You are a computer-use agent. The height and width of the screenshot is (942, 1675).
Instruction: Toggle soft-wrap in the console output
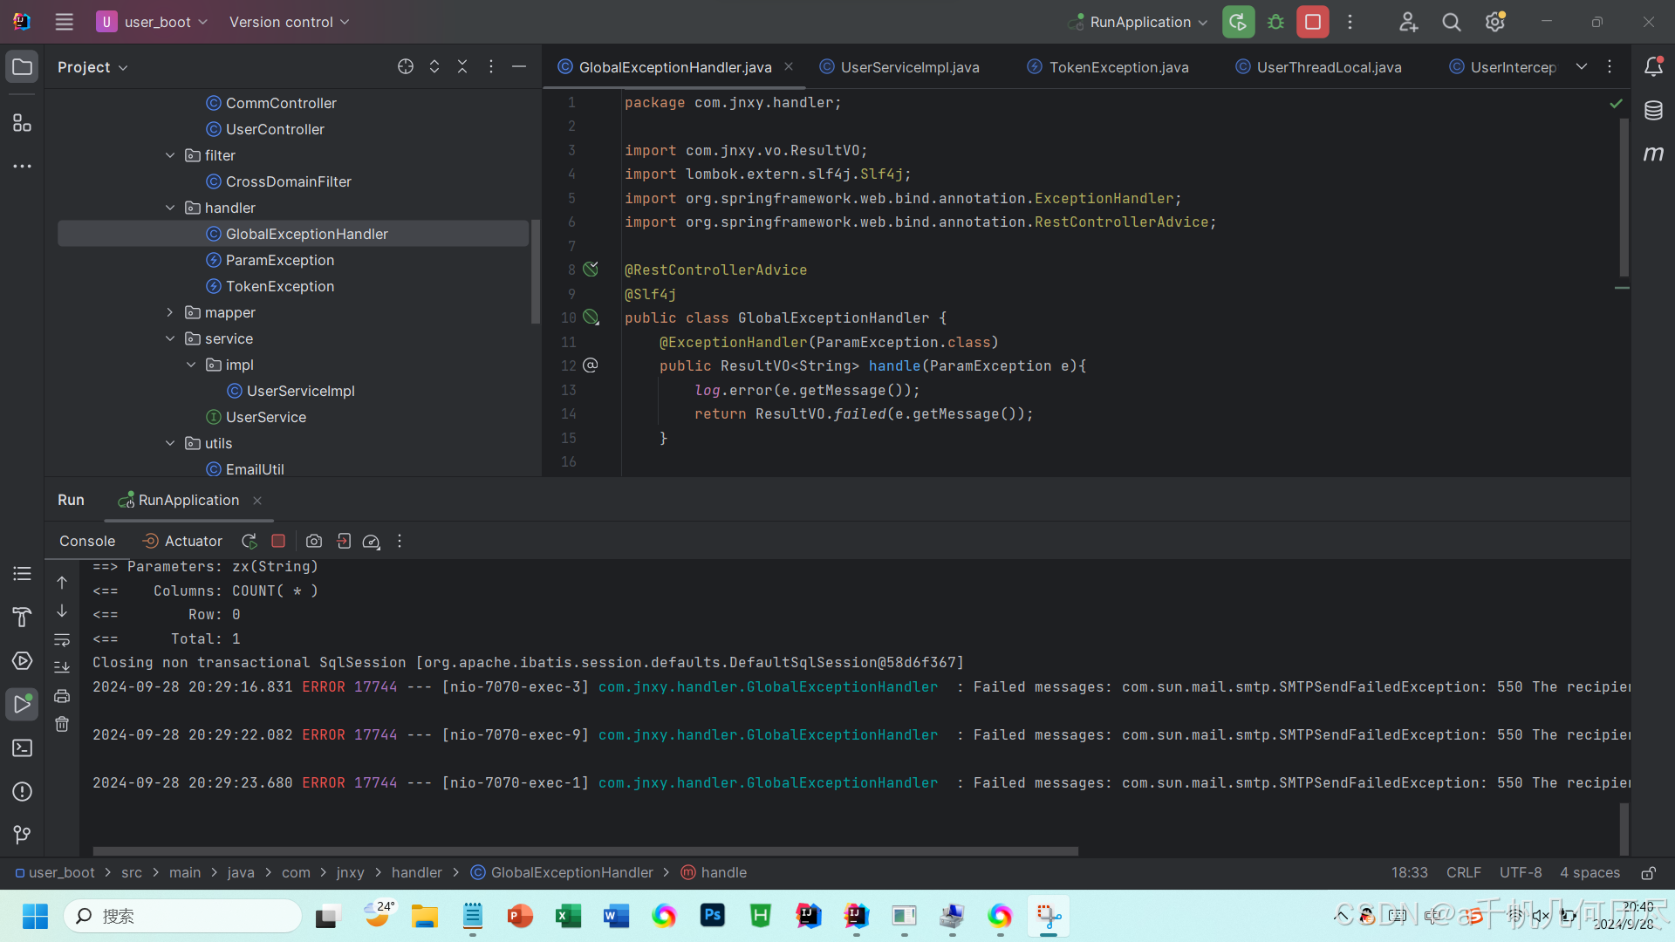tap(62, 639)
